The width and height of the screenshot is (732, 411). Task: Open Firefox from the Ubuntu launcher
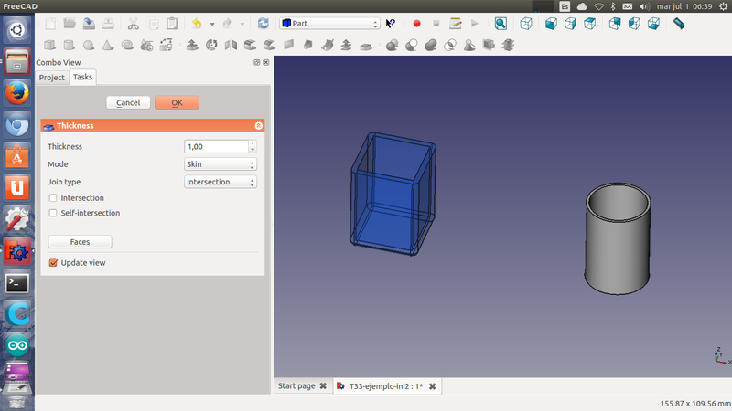coord(16,92)
